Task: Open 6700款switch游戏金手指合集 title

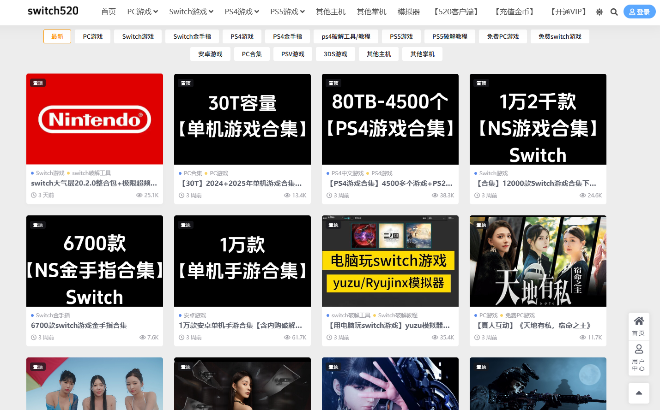Action: click(x=79, y=325)
